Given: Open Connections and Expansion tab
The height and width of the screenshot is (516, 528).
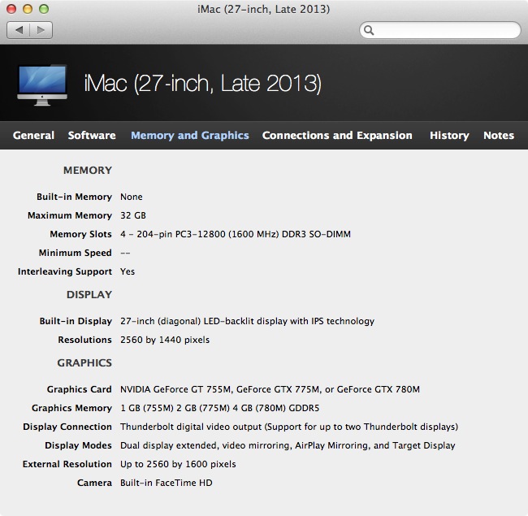Looking at the screenshot, I should tap(337, 136).
